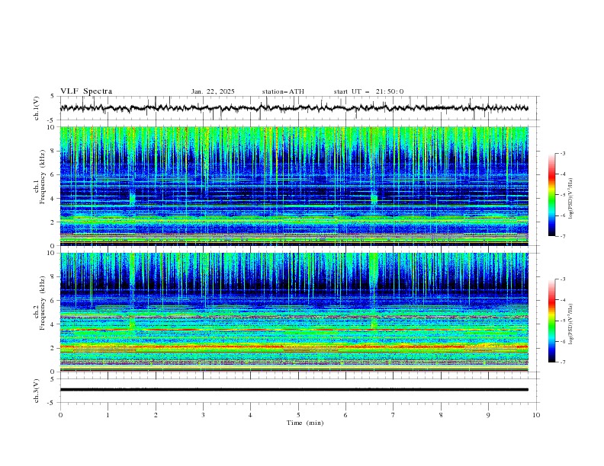Click the "5" tick on ch.3(V) axis
This screenshot has width=604, height=466.
(53, 378)
